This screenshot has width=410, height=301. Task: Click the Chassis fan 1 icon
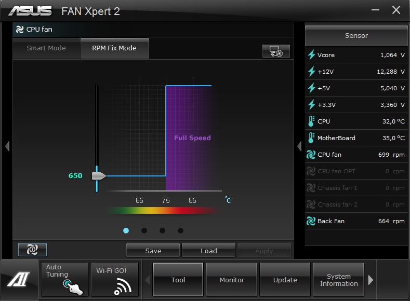[311, 188]
